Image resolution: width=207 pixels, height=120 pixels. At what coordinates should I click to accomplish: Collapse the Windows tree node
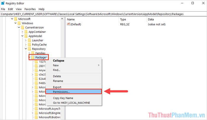point(15,23)
